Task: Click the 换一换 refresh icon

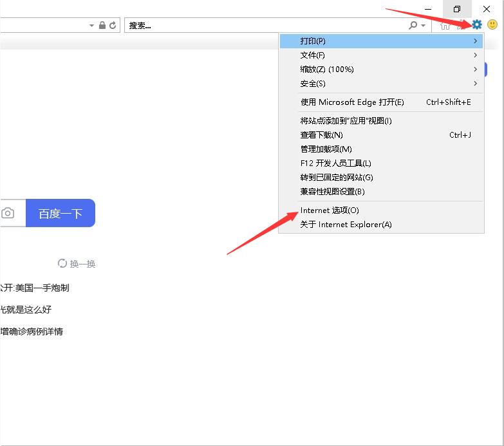Action: [x=62, y=263]
